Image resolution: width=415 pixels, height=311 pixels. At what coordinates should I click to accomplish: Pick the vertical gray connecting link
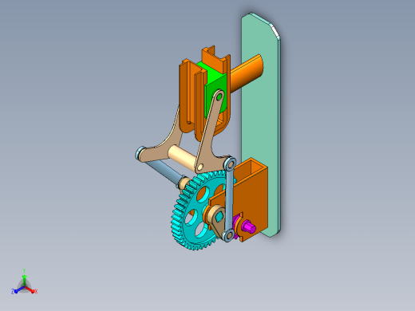pyautogui.click(x=229, y=199)
